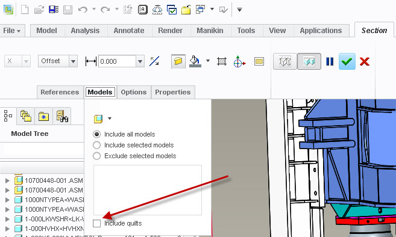Open dropdown beside model cube icon

(110, 118)
